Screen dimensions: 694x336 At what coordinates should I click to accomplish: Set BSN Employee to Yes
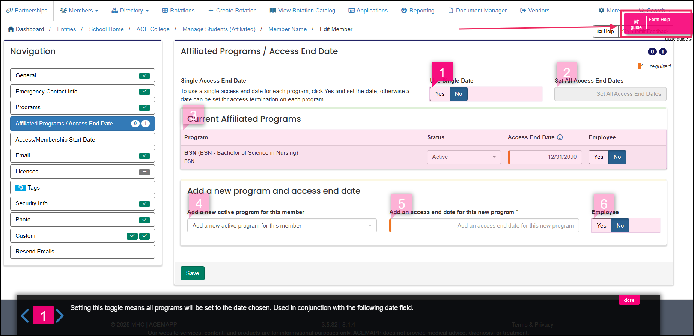[x=598, y=157]
